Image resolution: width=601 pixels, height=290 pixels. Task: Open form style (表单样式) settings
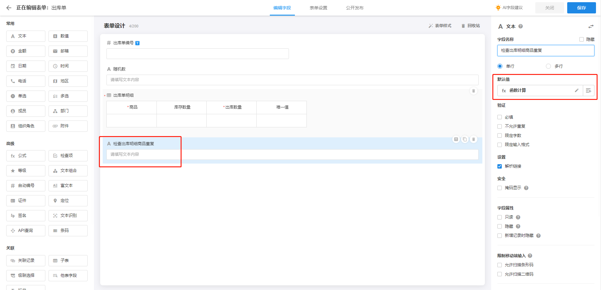point(440,26)
